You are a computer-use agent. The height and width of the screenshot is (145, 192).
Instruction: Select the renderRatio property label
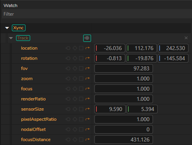[34, 99]
